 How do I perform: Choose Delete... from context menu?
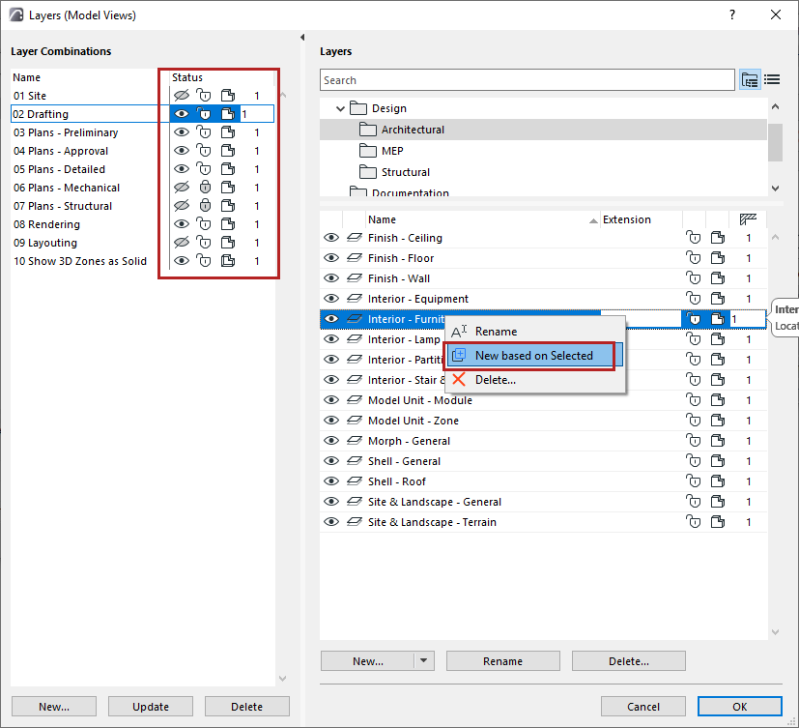[534, 380]
